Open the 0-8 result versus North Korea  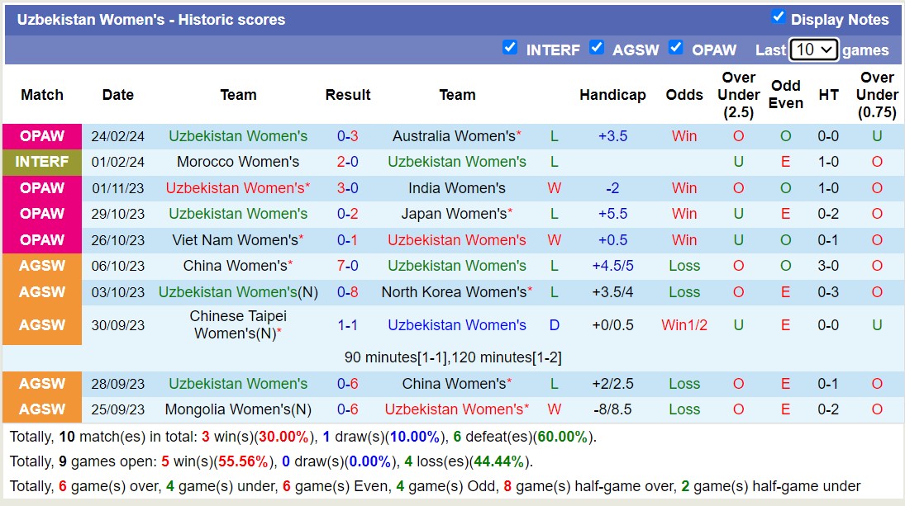pyautogui.click(x=347, y=292)
